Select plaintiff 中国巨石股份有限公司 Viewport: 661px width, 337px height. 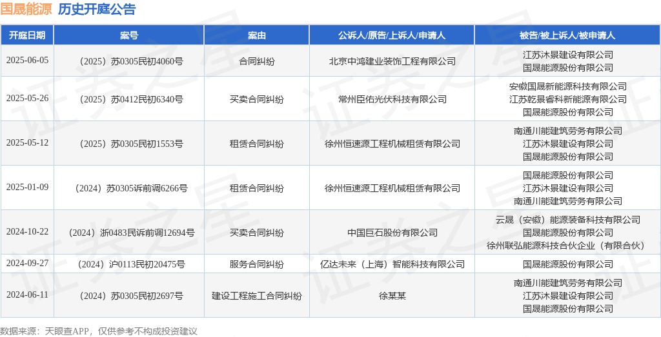(392, 233)
